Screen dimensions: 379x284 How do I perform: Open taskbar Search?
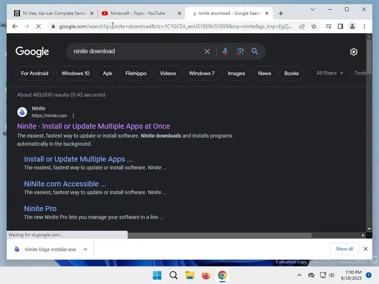pos(173,275)
